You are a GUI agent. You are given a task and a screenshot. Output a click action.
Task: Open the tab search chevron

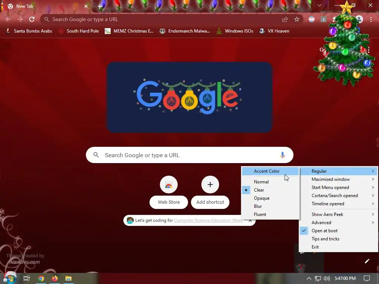(319, 5)
